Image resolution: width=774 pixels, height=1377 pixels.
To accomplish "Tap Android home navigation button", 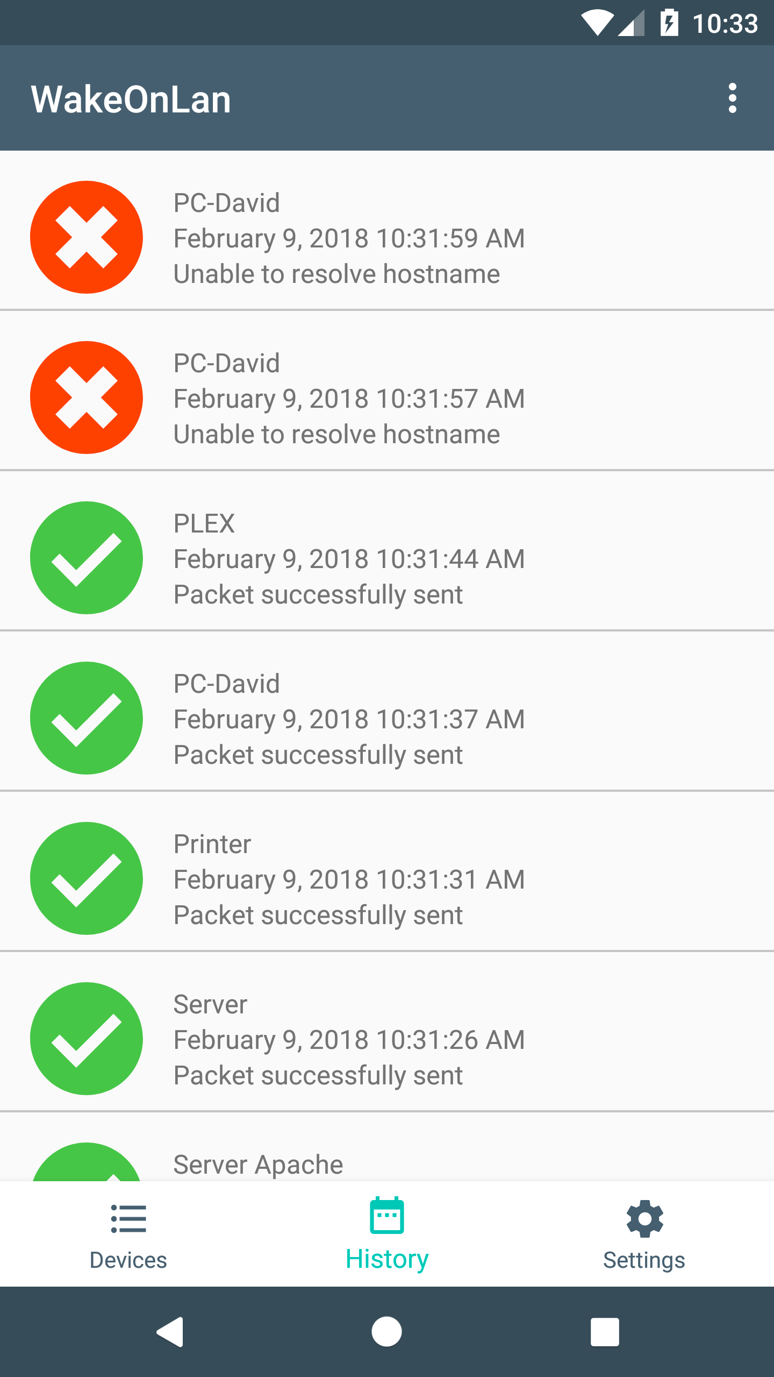I will coord(386,1332).
